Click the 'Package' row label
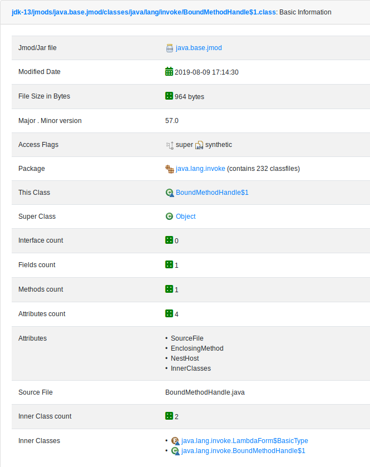The height and width of the screenshot is (467, 370). pyautogui.click(x=32, y=169)
